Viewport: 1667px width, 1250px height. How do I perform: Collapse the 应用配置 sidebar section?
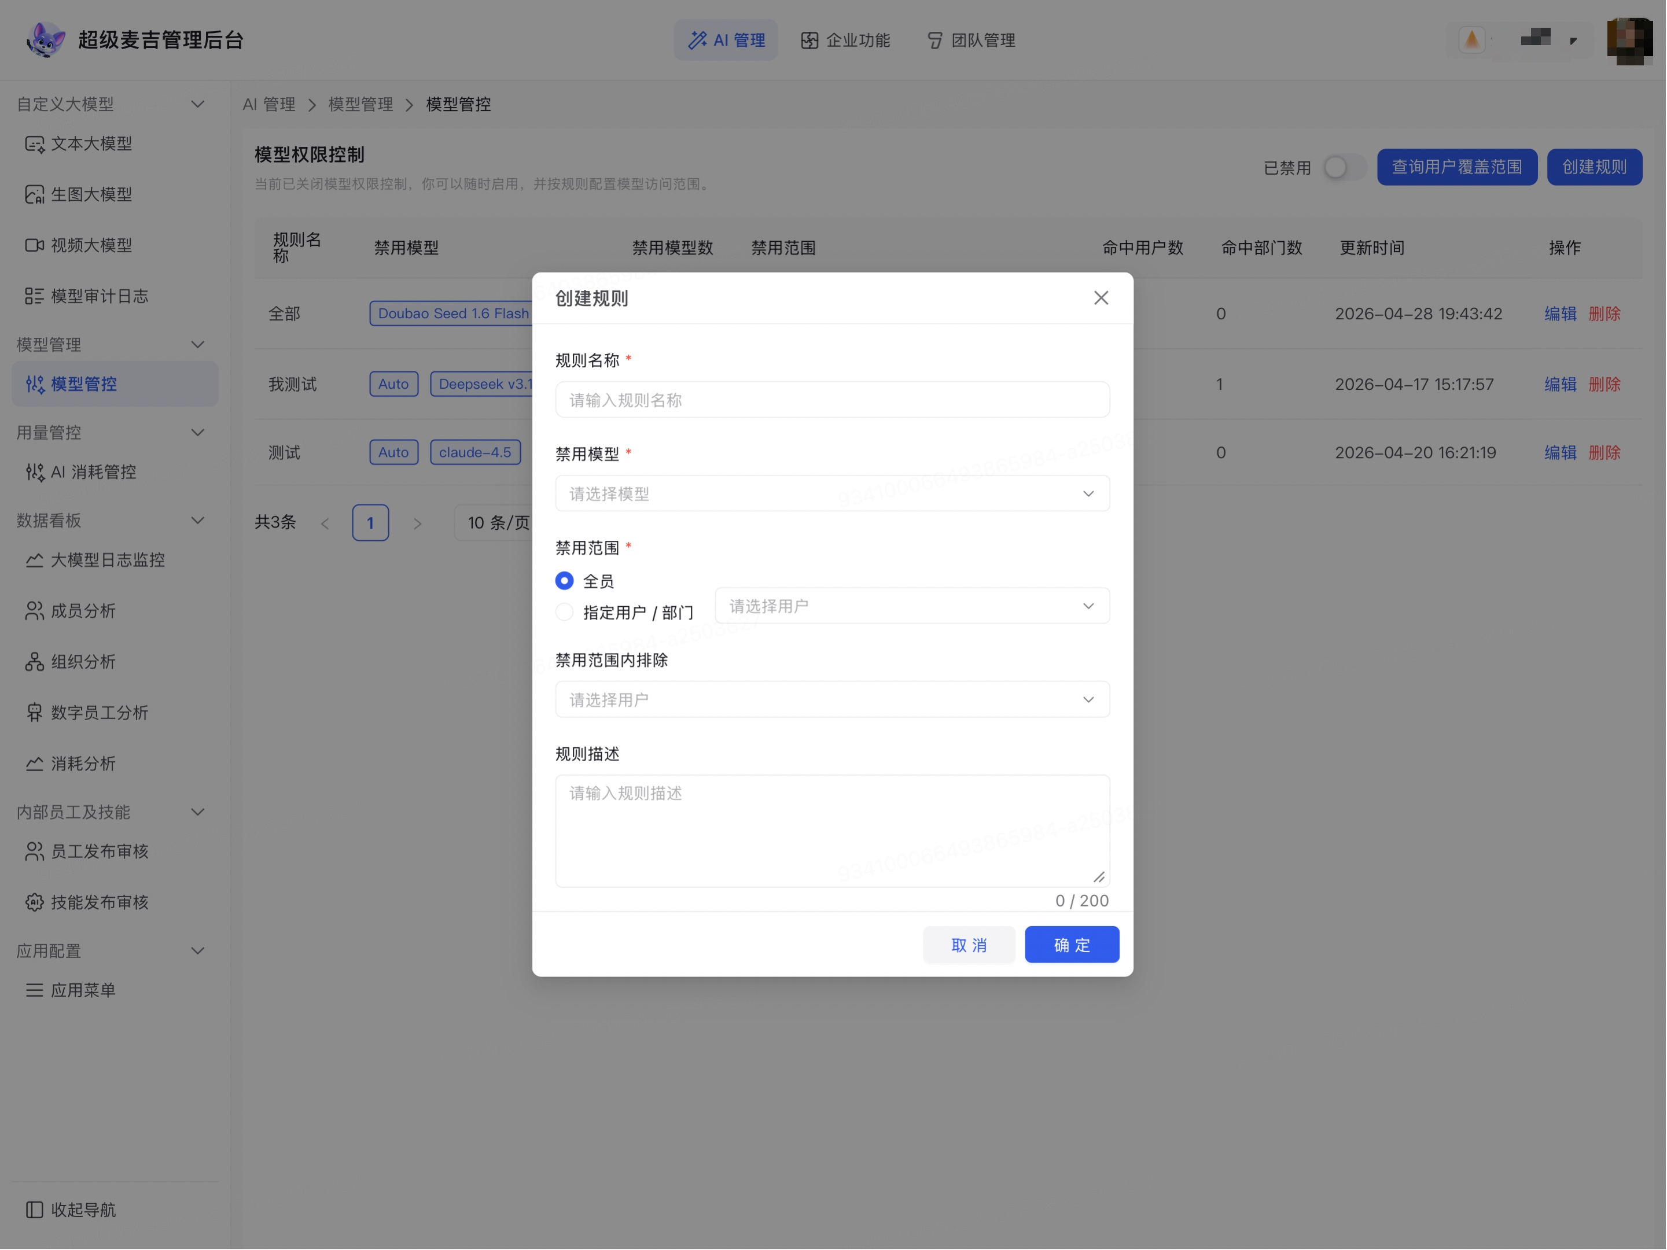click(198, 951)
